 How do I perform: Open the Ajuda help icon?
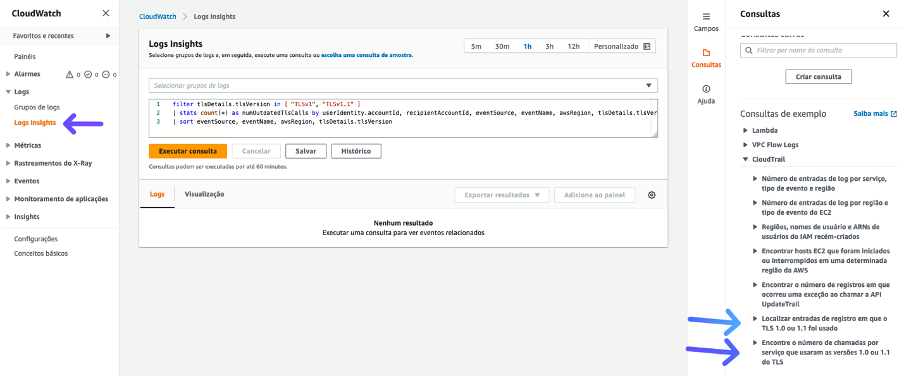(706, 89)
